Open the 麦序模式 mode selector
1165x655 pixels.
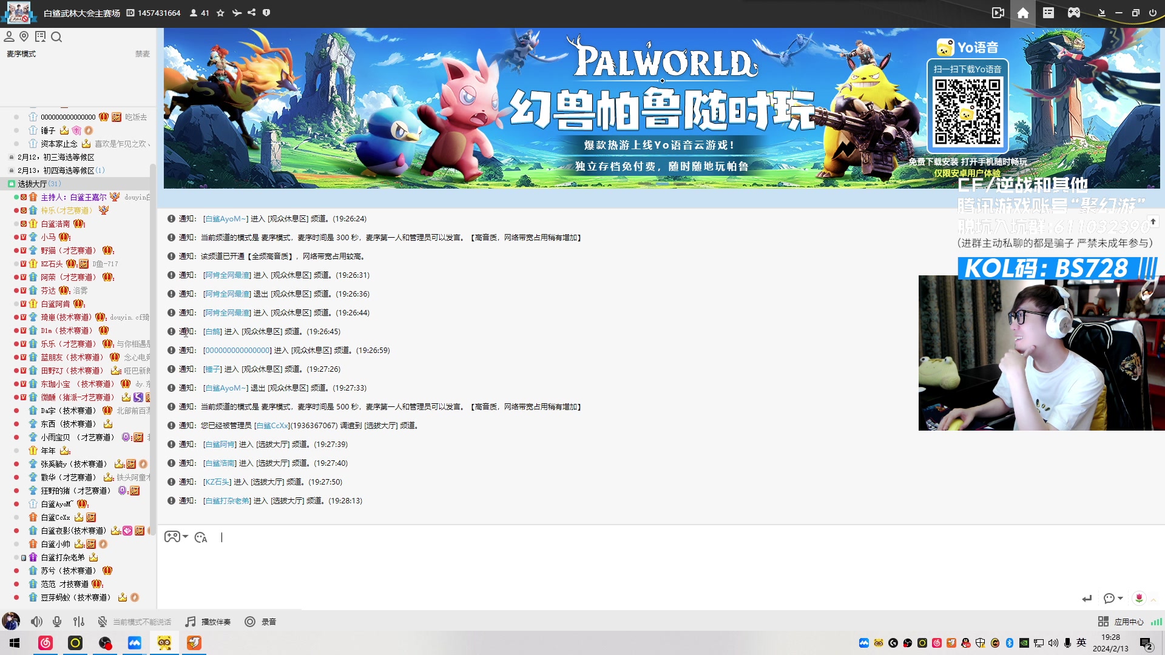coord(21,54)
